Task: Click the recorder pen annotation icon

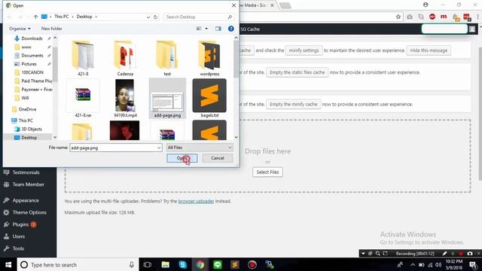Action: [x=444, y=254]
